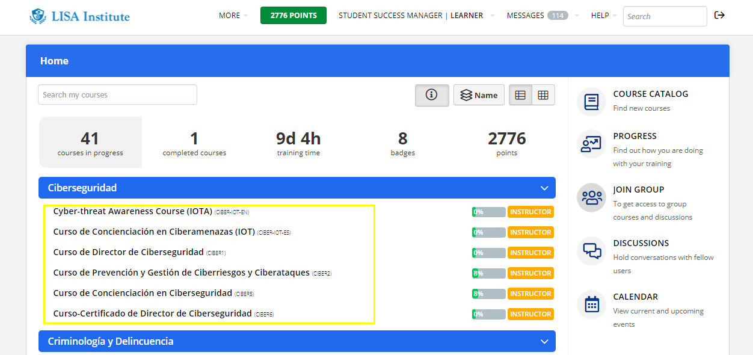
Task: Open Curso de Concienciación en Ciberamenazas (IOT)
Action: (x=154, y=232)
